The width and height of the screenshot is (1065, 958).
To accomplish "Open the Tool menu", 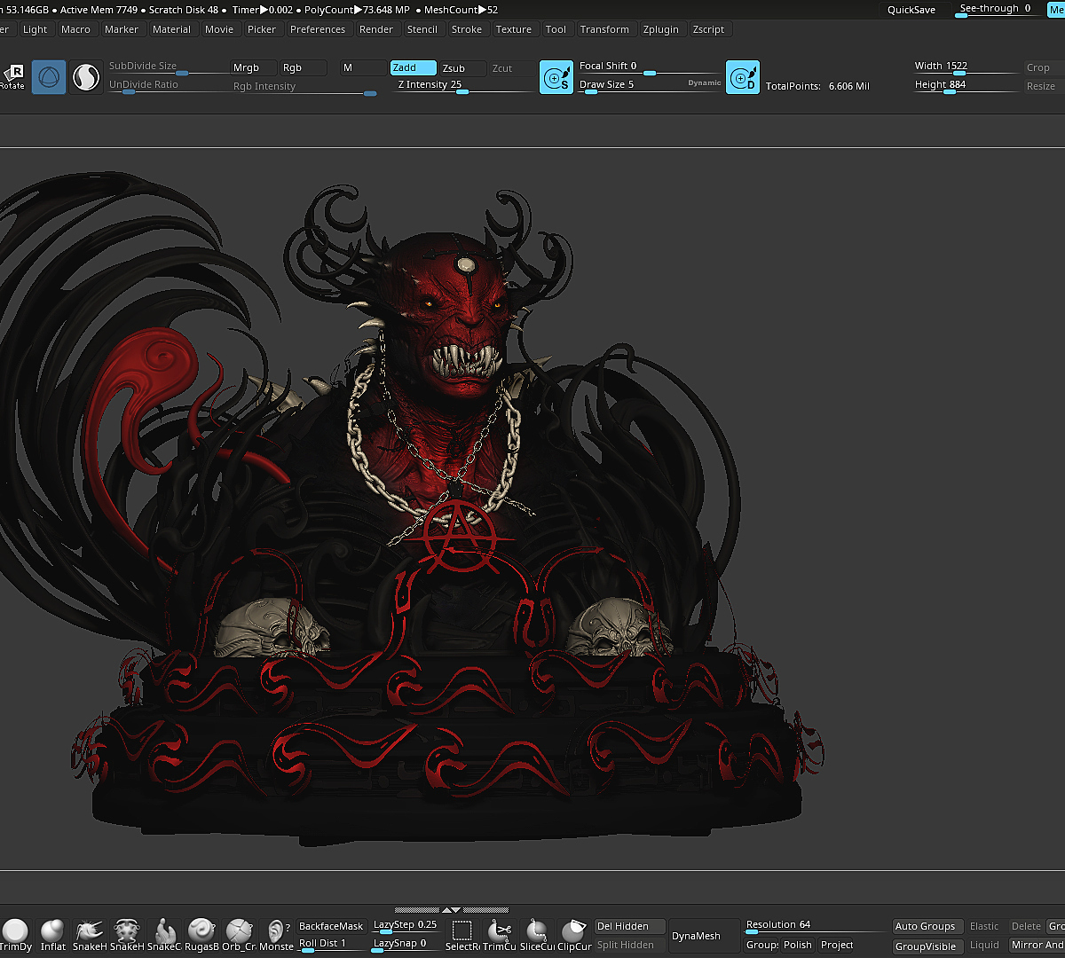I will pos(556,29).
